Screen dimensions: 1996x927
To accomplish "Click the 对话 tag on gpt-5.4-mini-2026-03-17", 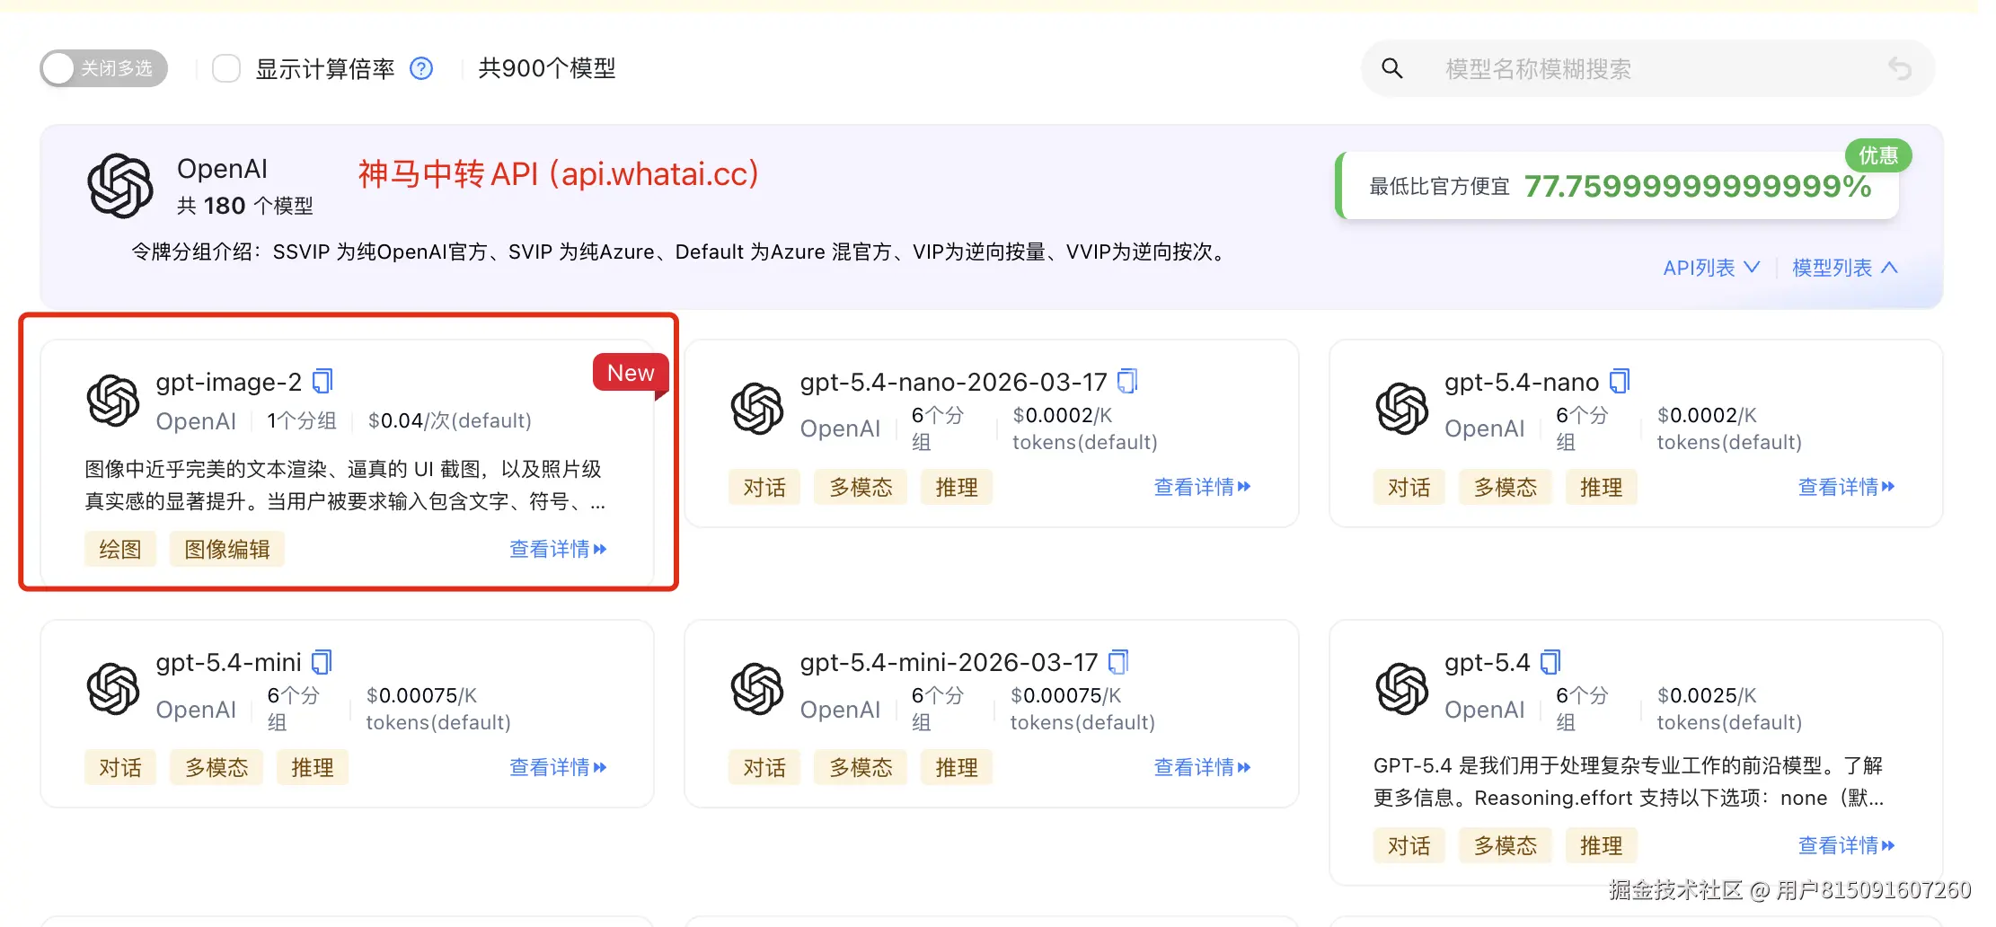I will click(x=764, y=767).
